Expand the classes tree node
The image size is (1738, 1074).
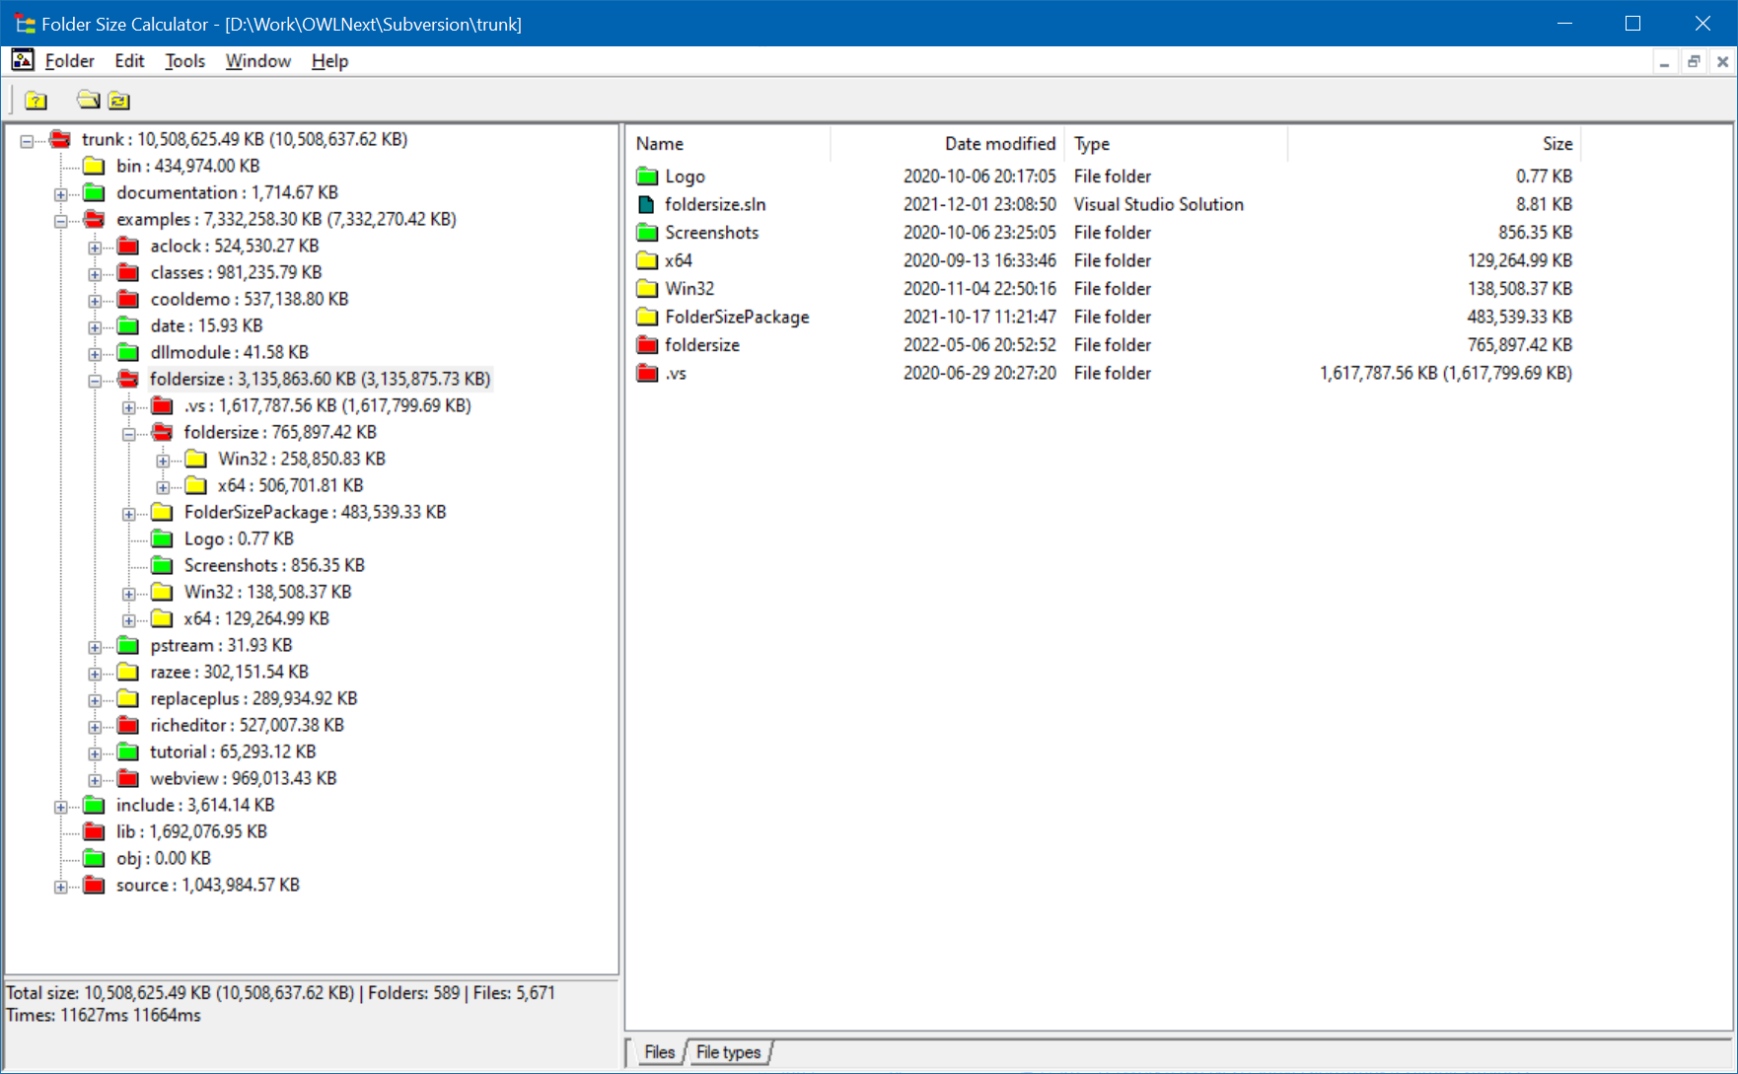[x=95, y=274]
